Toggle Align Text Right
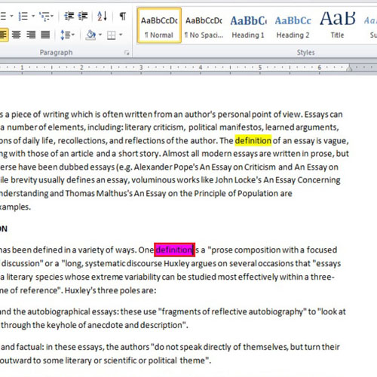The image size is (377, 377). 31,35
